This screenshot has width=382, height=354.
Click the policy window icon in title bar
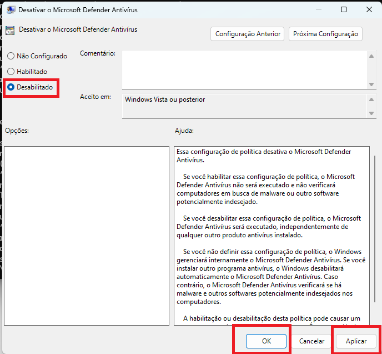pos(10,10)
